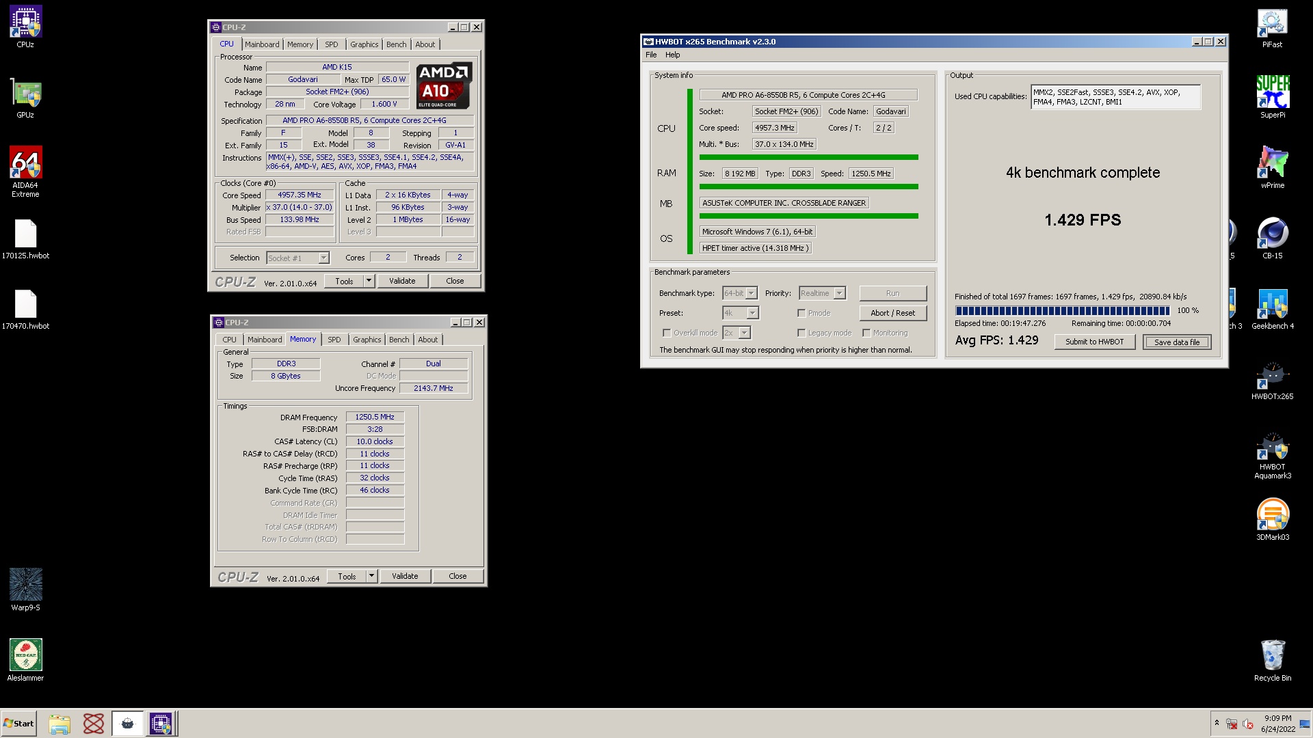Open About tab in bottom CPU-Z window
Screen dimensions: 1313x738
pos(428,340)
